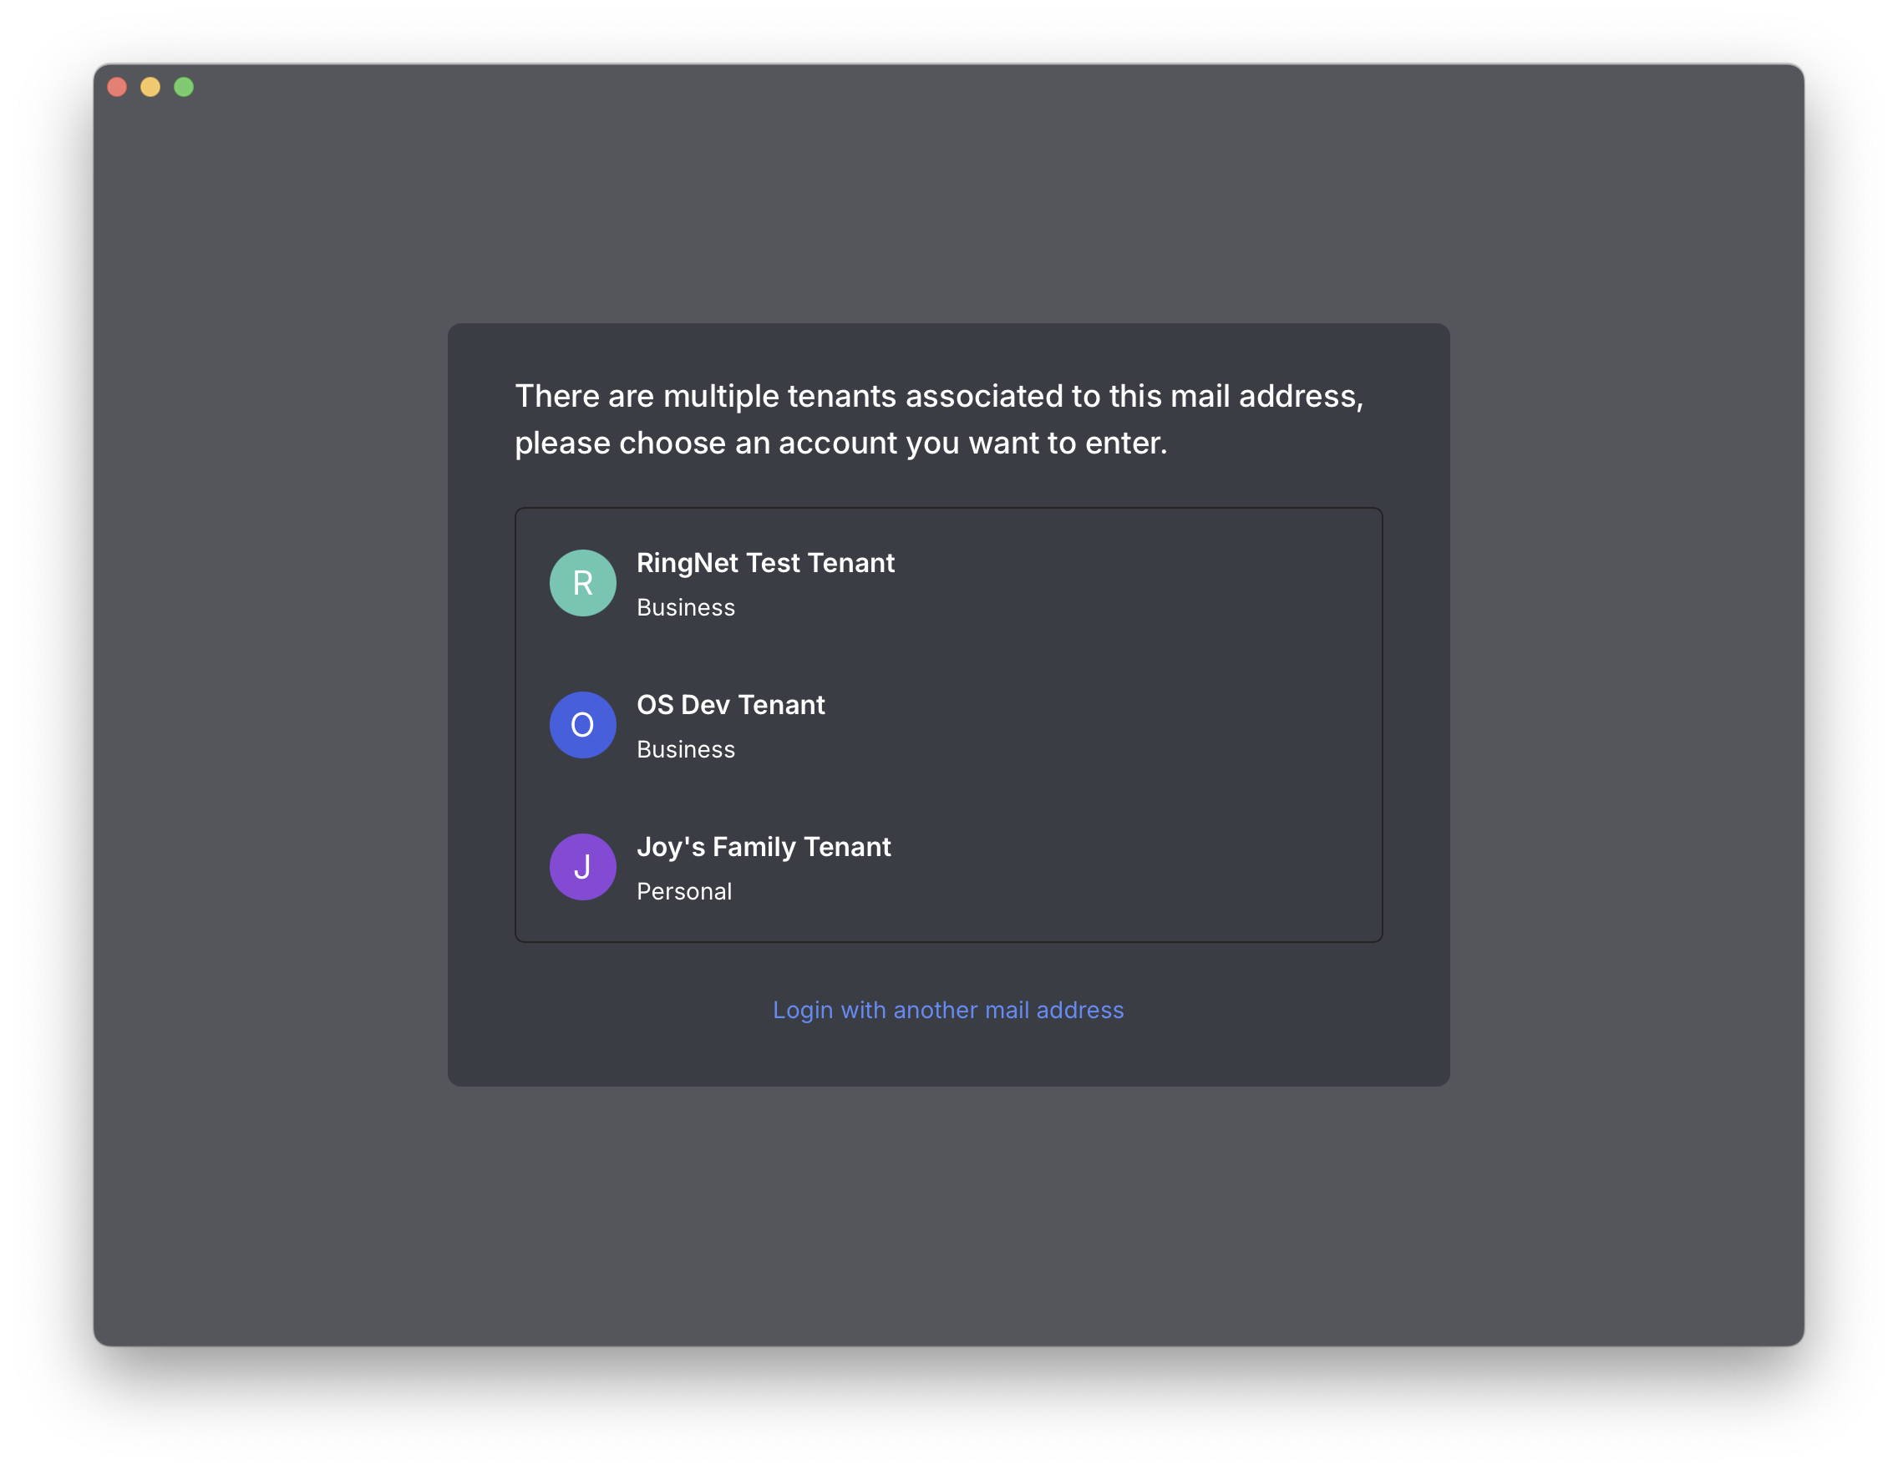Maximize window using green button

[184, 87]
